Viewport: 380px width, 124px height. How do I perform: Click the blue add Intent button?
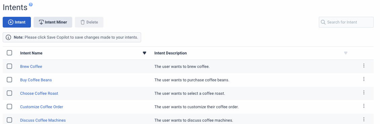pyautogui.click(x=17, y=22)
